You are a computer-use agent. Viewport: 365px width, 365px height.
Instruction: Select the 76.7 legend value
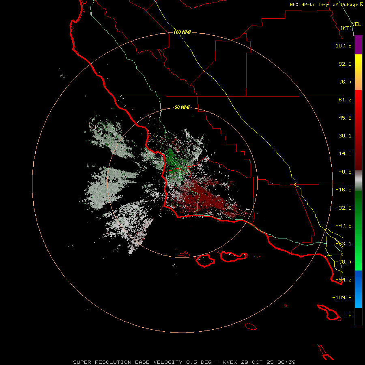coord(345,82)
